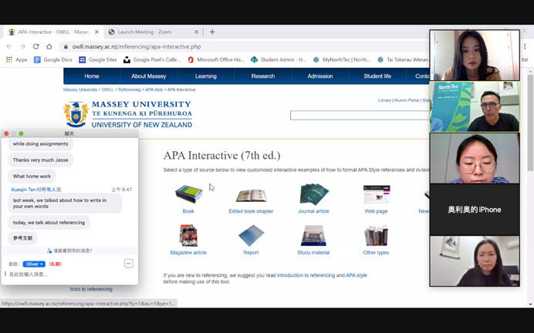Click the Referencing breadcrumb link
Viewport: 534px width, 333px height.
pos(130,89)
